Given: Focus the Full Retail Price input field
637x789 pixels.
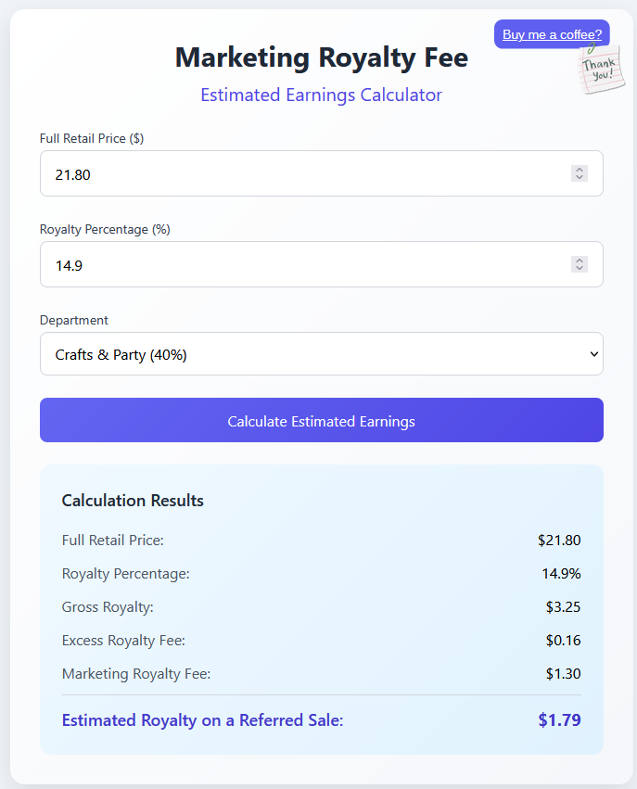Looking at the screenshot, I should click(322, 173).
